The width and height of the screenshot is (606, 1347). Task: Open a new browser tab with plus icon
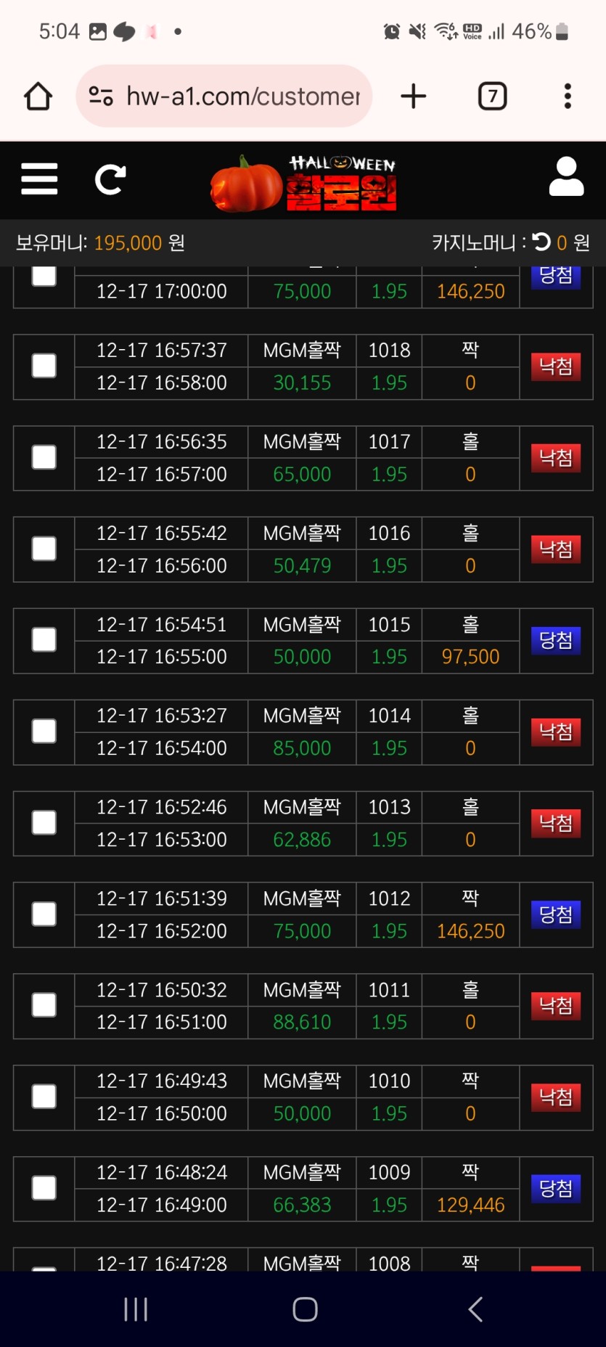413,96
